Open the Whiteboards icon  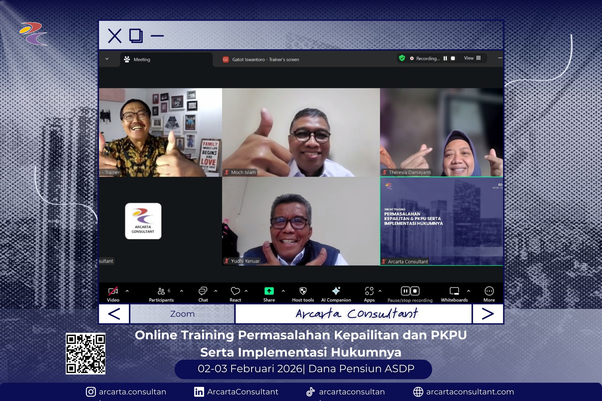[x=454, y=291]
